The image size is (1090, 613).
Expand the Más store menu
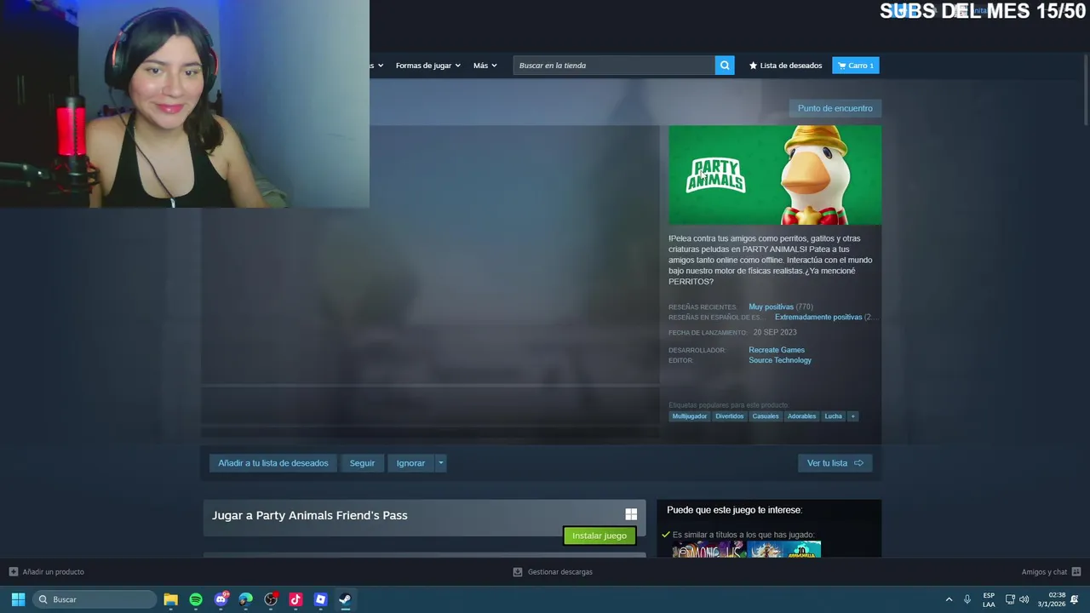pos(485,66)
